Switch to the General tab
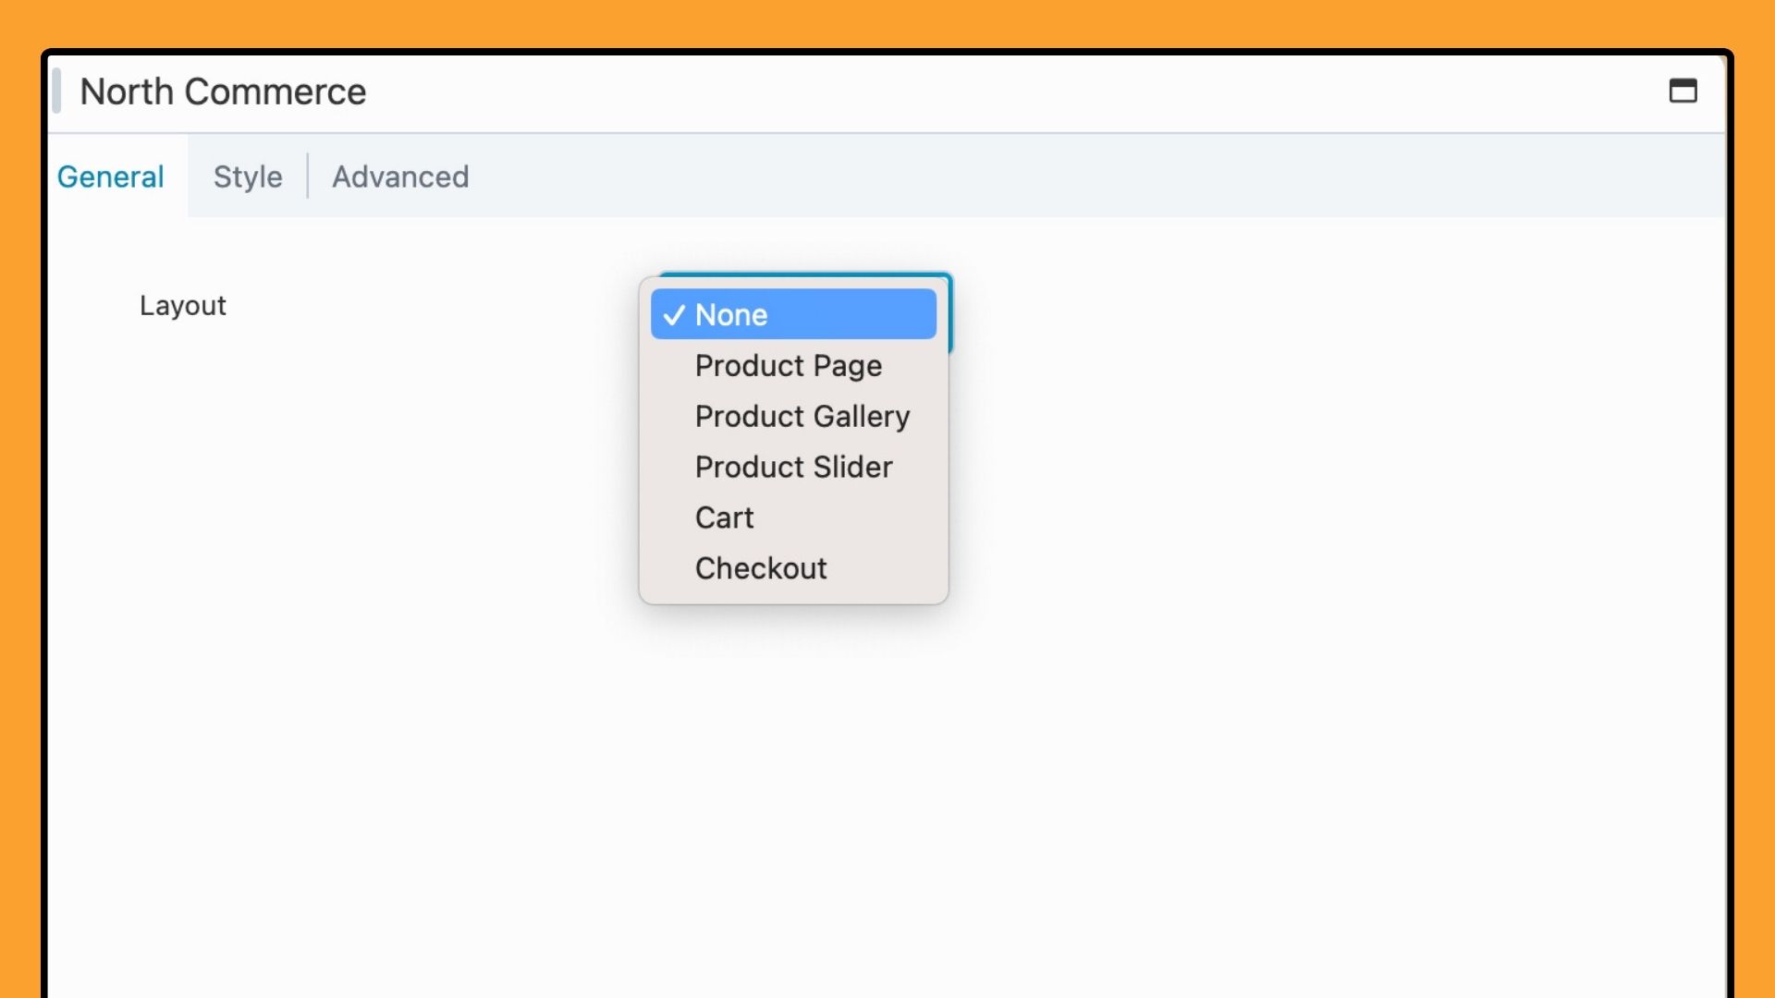Screen dimensions: 1775x998 point(111,176)
